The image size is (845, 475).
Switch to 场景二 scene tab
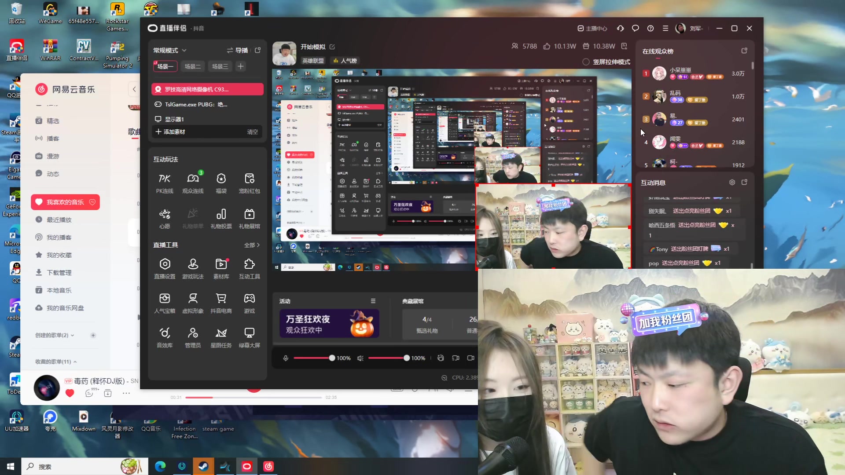click(192, 66)
